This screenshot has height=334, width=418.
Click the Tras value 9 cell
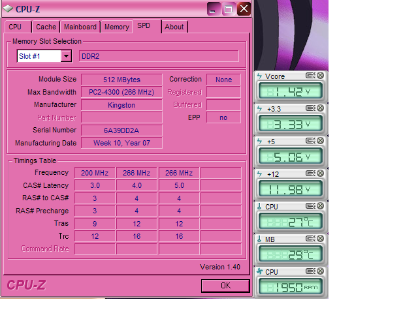coord(95,224)
